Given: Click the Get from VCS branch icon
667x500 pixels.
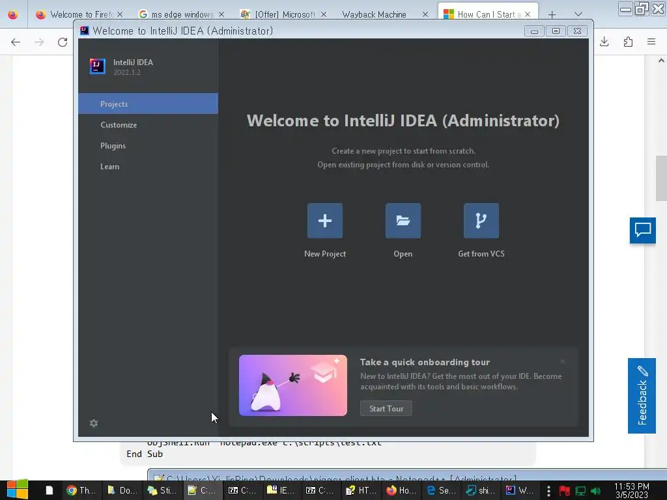Looking at the screenshot, I should 481,221.
